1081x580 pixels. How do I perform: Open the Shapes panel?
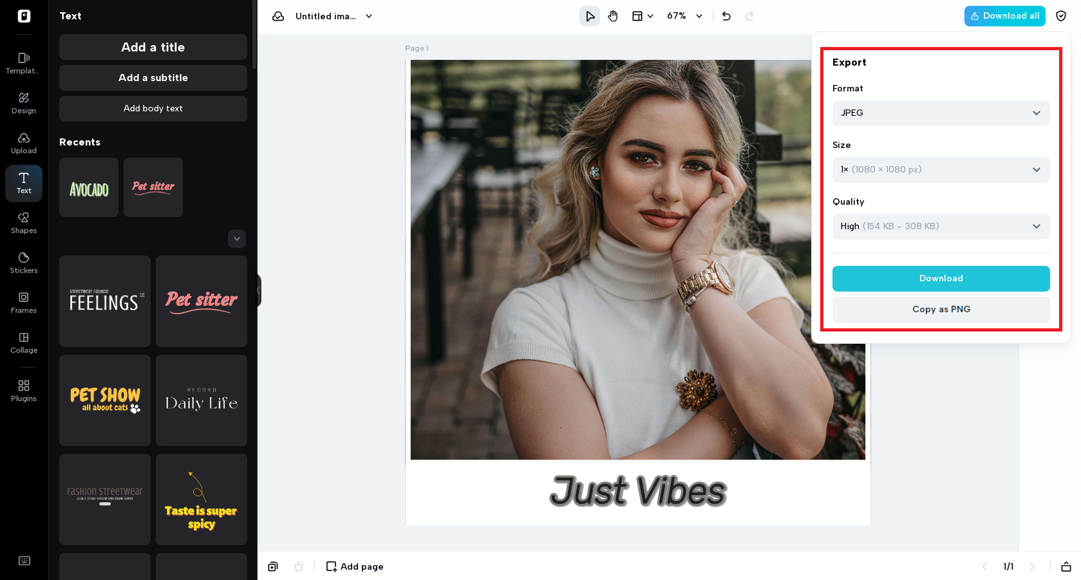click(23, 223)
